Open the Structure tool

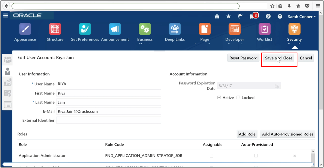tap(55, 29)
